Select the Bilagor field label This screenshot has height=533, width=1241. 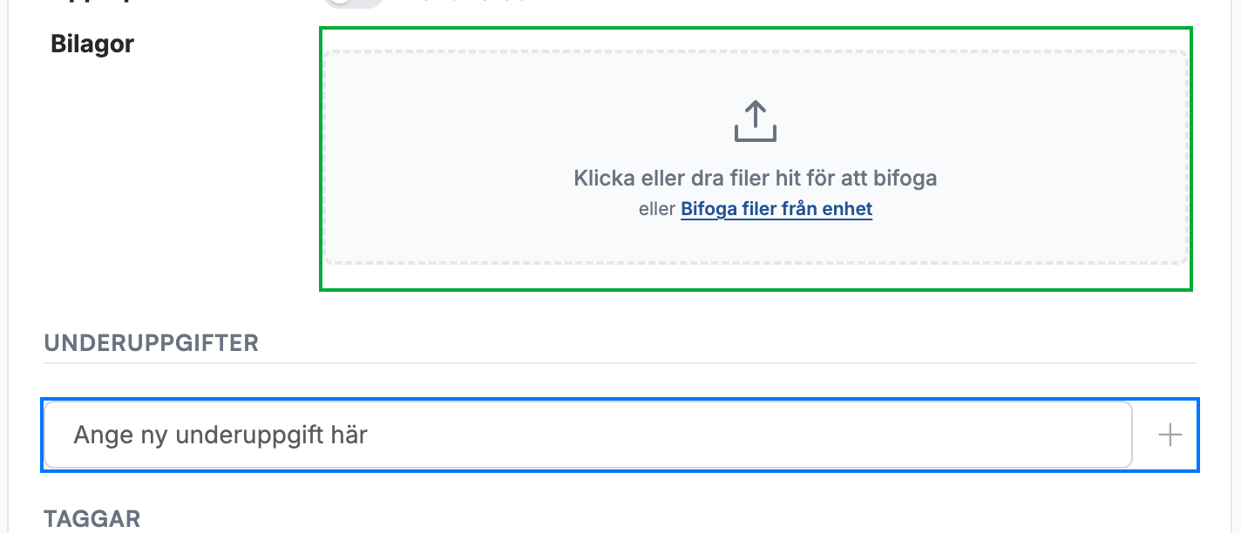point(92,44)
